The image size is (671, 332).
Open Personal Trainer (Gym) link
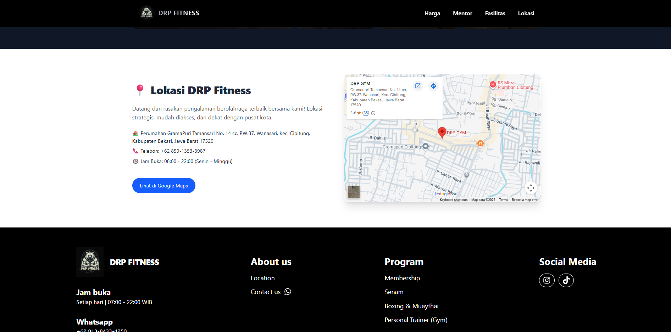click(x=416, y=320)
